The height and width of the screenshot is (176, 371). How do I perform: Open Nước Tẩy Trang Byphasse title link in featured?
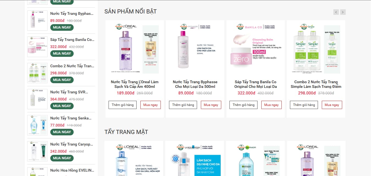195,84
